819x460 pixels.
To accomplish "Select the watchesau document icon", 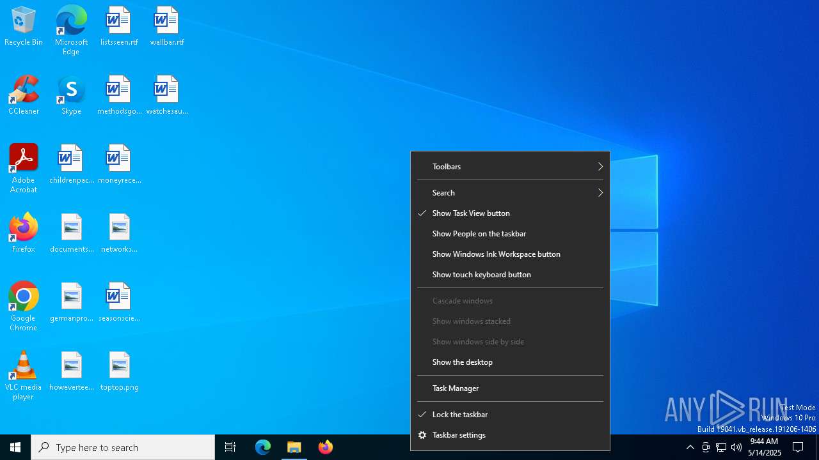I will [x=167, y=96].
